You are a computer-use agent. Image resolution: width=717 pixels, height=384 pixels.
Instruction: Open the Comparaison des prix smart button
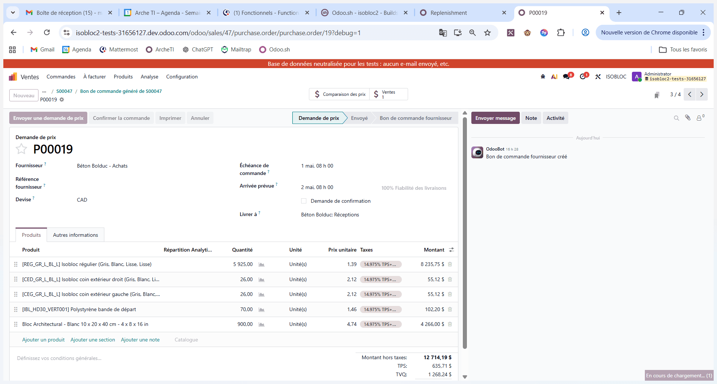[x=339, y=94]
